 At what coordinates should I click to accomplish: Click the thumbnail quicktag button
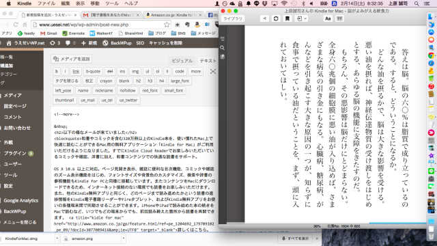click(64, 100)
